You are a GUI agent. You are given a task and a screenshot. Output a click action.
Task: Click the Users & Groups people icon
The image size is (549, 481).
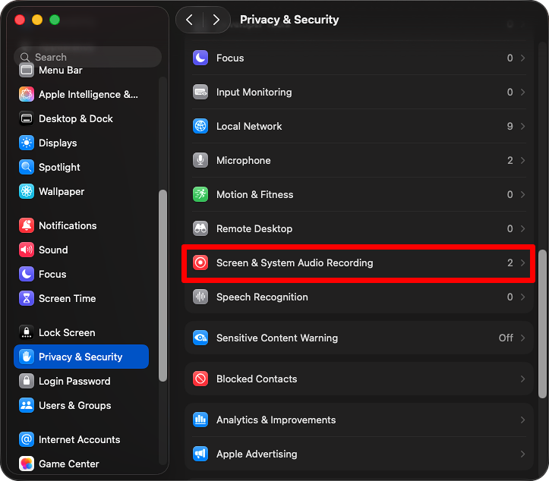27,405
